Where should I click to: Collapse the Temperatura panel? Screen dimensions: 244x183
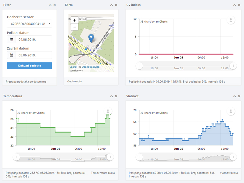click(x=111, y=96)
